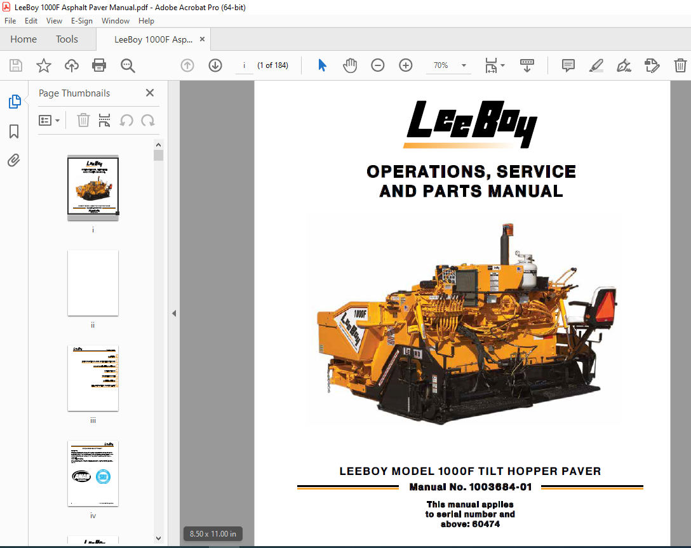Image resolution: width=691 pixels, height=548 pixels.
Task: Print the document with printer icon
Action: click(99, 65)
